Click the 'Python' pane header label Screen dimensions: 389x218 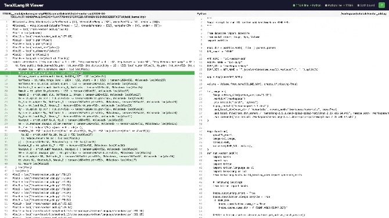201,14
